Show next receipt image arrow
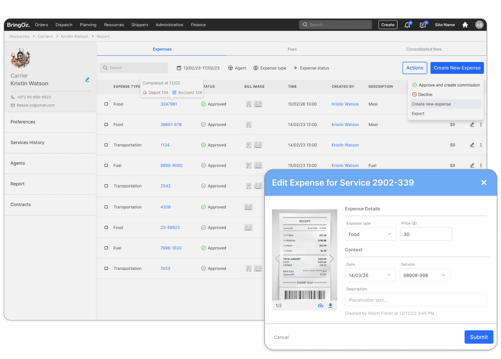The image size is (501, 359). coord(331,259)
